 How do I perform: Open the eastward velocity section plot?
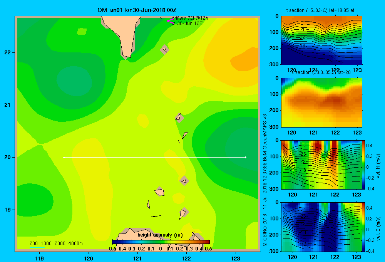click(x=321, y=227)
